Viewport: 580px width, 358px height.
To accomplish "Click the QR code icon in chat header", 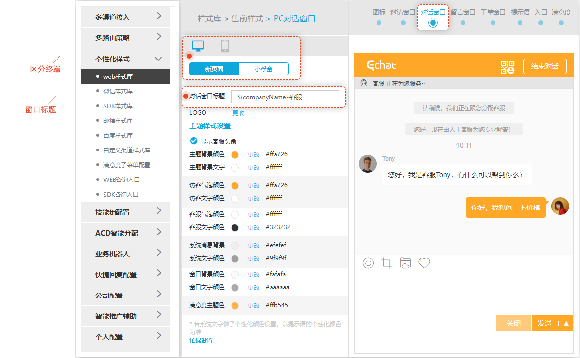I will 507,67.
